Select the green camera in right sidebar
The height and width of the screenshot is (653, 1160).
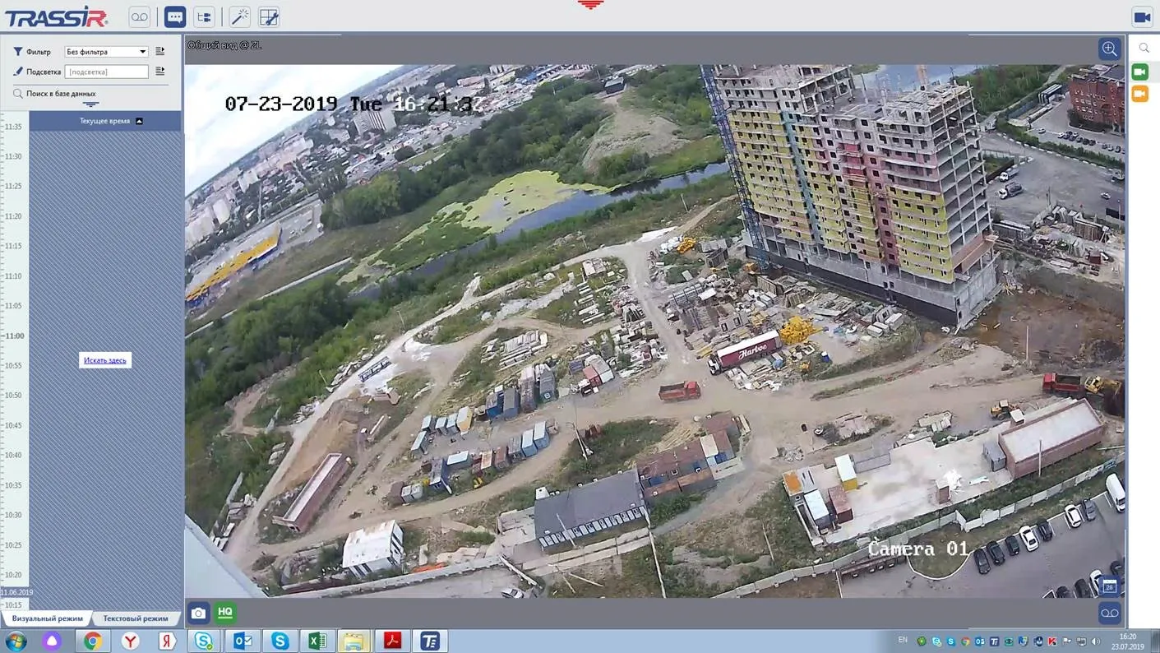[x=1140, y=72]
